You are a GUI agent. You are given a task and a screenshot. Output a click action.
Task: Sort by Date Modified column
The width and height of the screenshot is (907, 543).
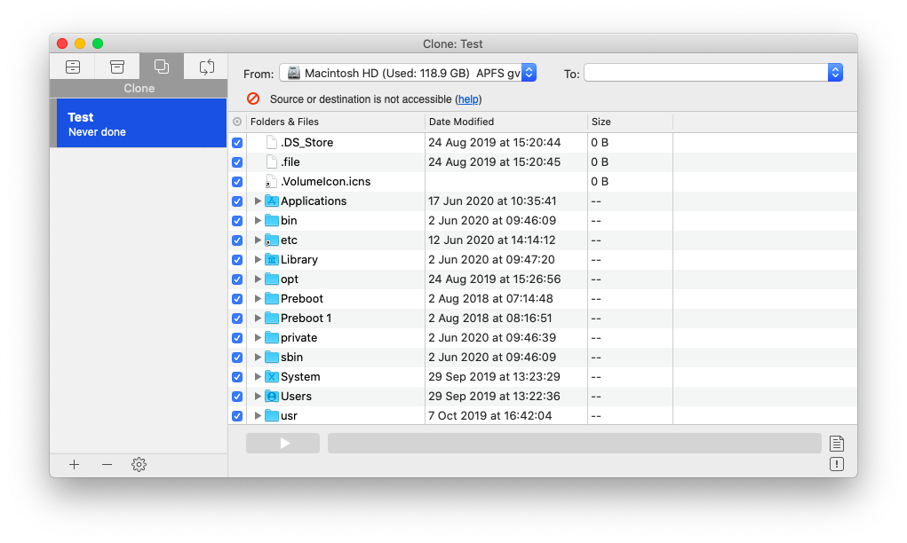506,122
